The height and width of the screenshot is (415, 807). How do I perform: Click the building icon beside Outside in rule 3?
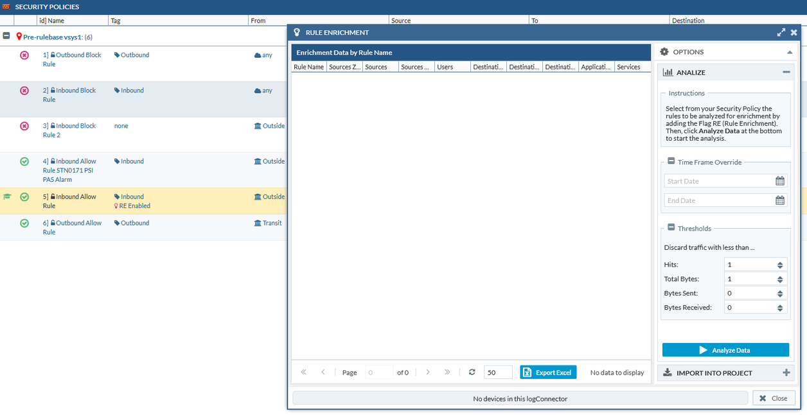click(x=258, y=126)
